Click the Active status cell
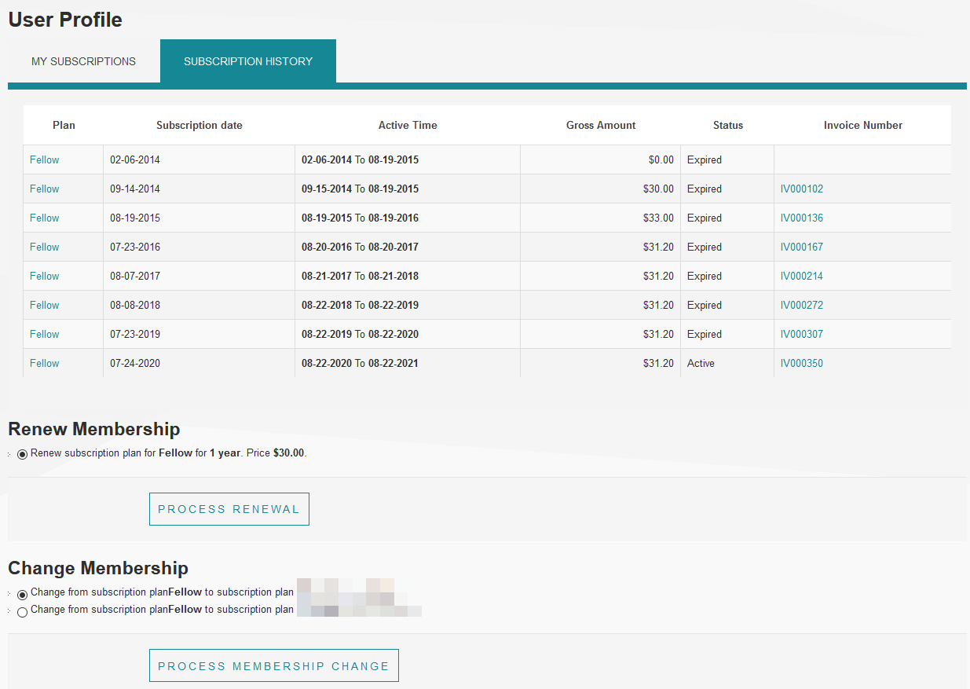The image size is (970, 689). (727, 363)
